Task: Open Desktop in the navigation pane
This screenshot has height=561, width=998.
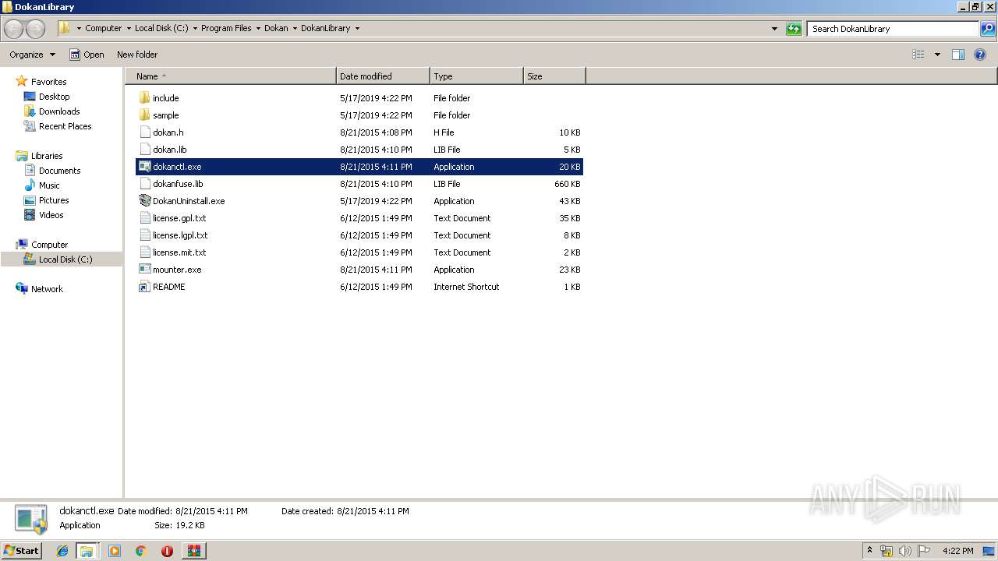Action: point(54,97)
